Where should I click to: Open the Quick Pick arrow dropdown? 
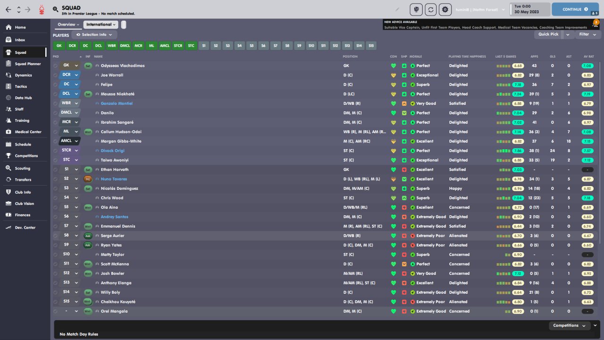(x=568, y=34)
